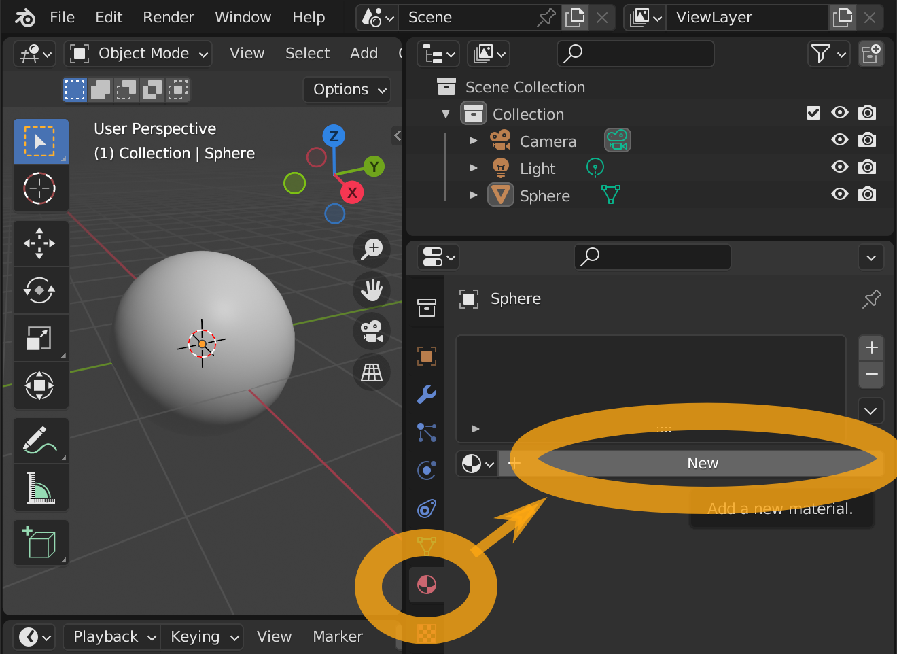
Task: Select the Annotate tool
Action: point(41,441)
